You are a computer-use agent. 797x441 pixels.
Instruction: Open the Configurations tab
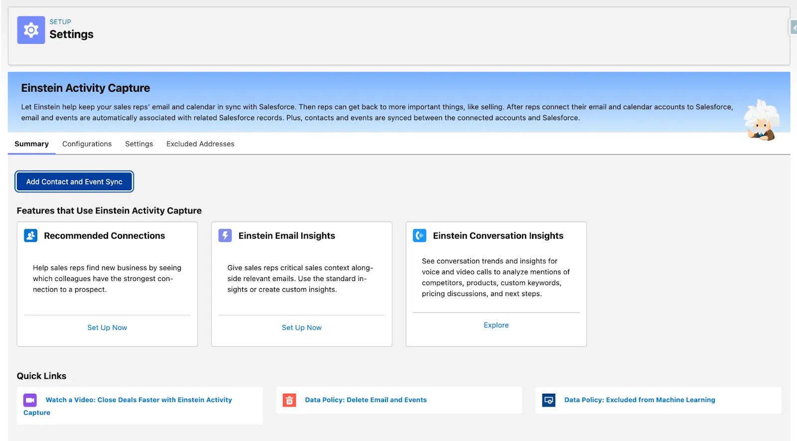pyautogui.click(x=87, y=144)
